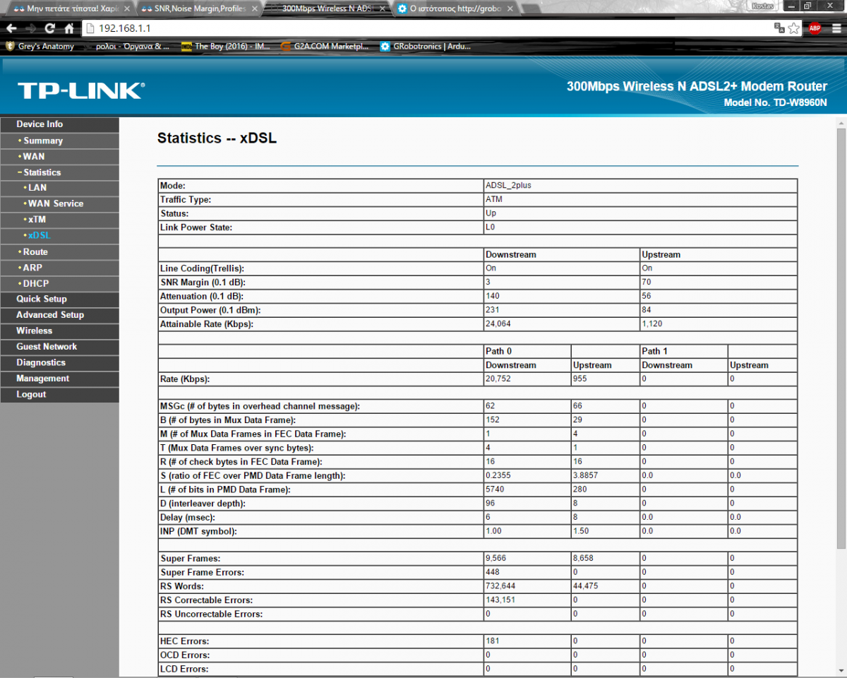Go to the browser home page
847x678 pixels.
pyautogui.click(x=69, y=28)
